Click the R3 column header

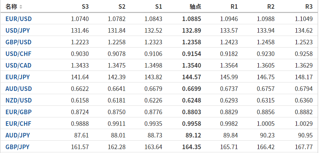point(309,7)
